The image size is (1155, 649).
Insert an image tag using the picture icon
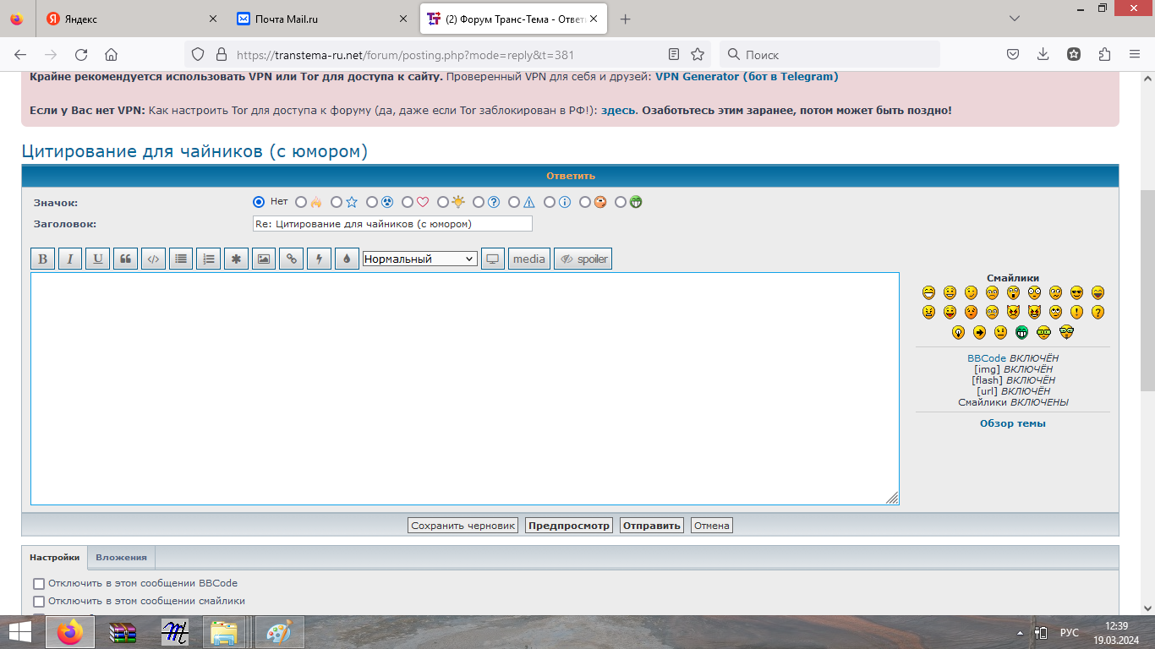point(264,259)
